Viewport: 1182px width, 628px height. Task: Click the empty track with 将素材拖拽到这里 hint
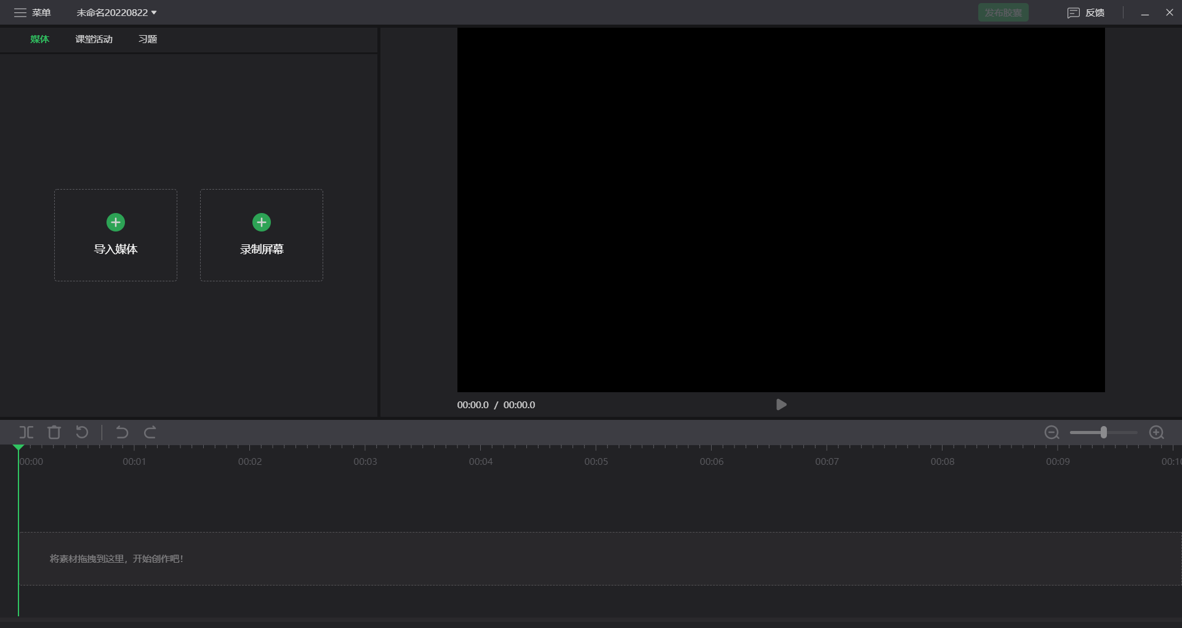point(600,558)
